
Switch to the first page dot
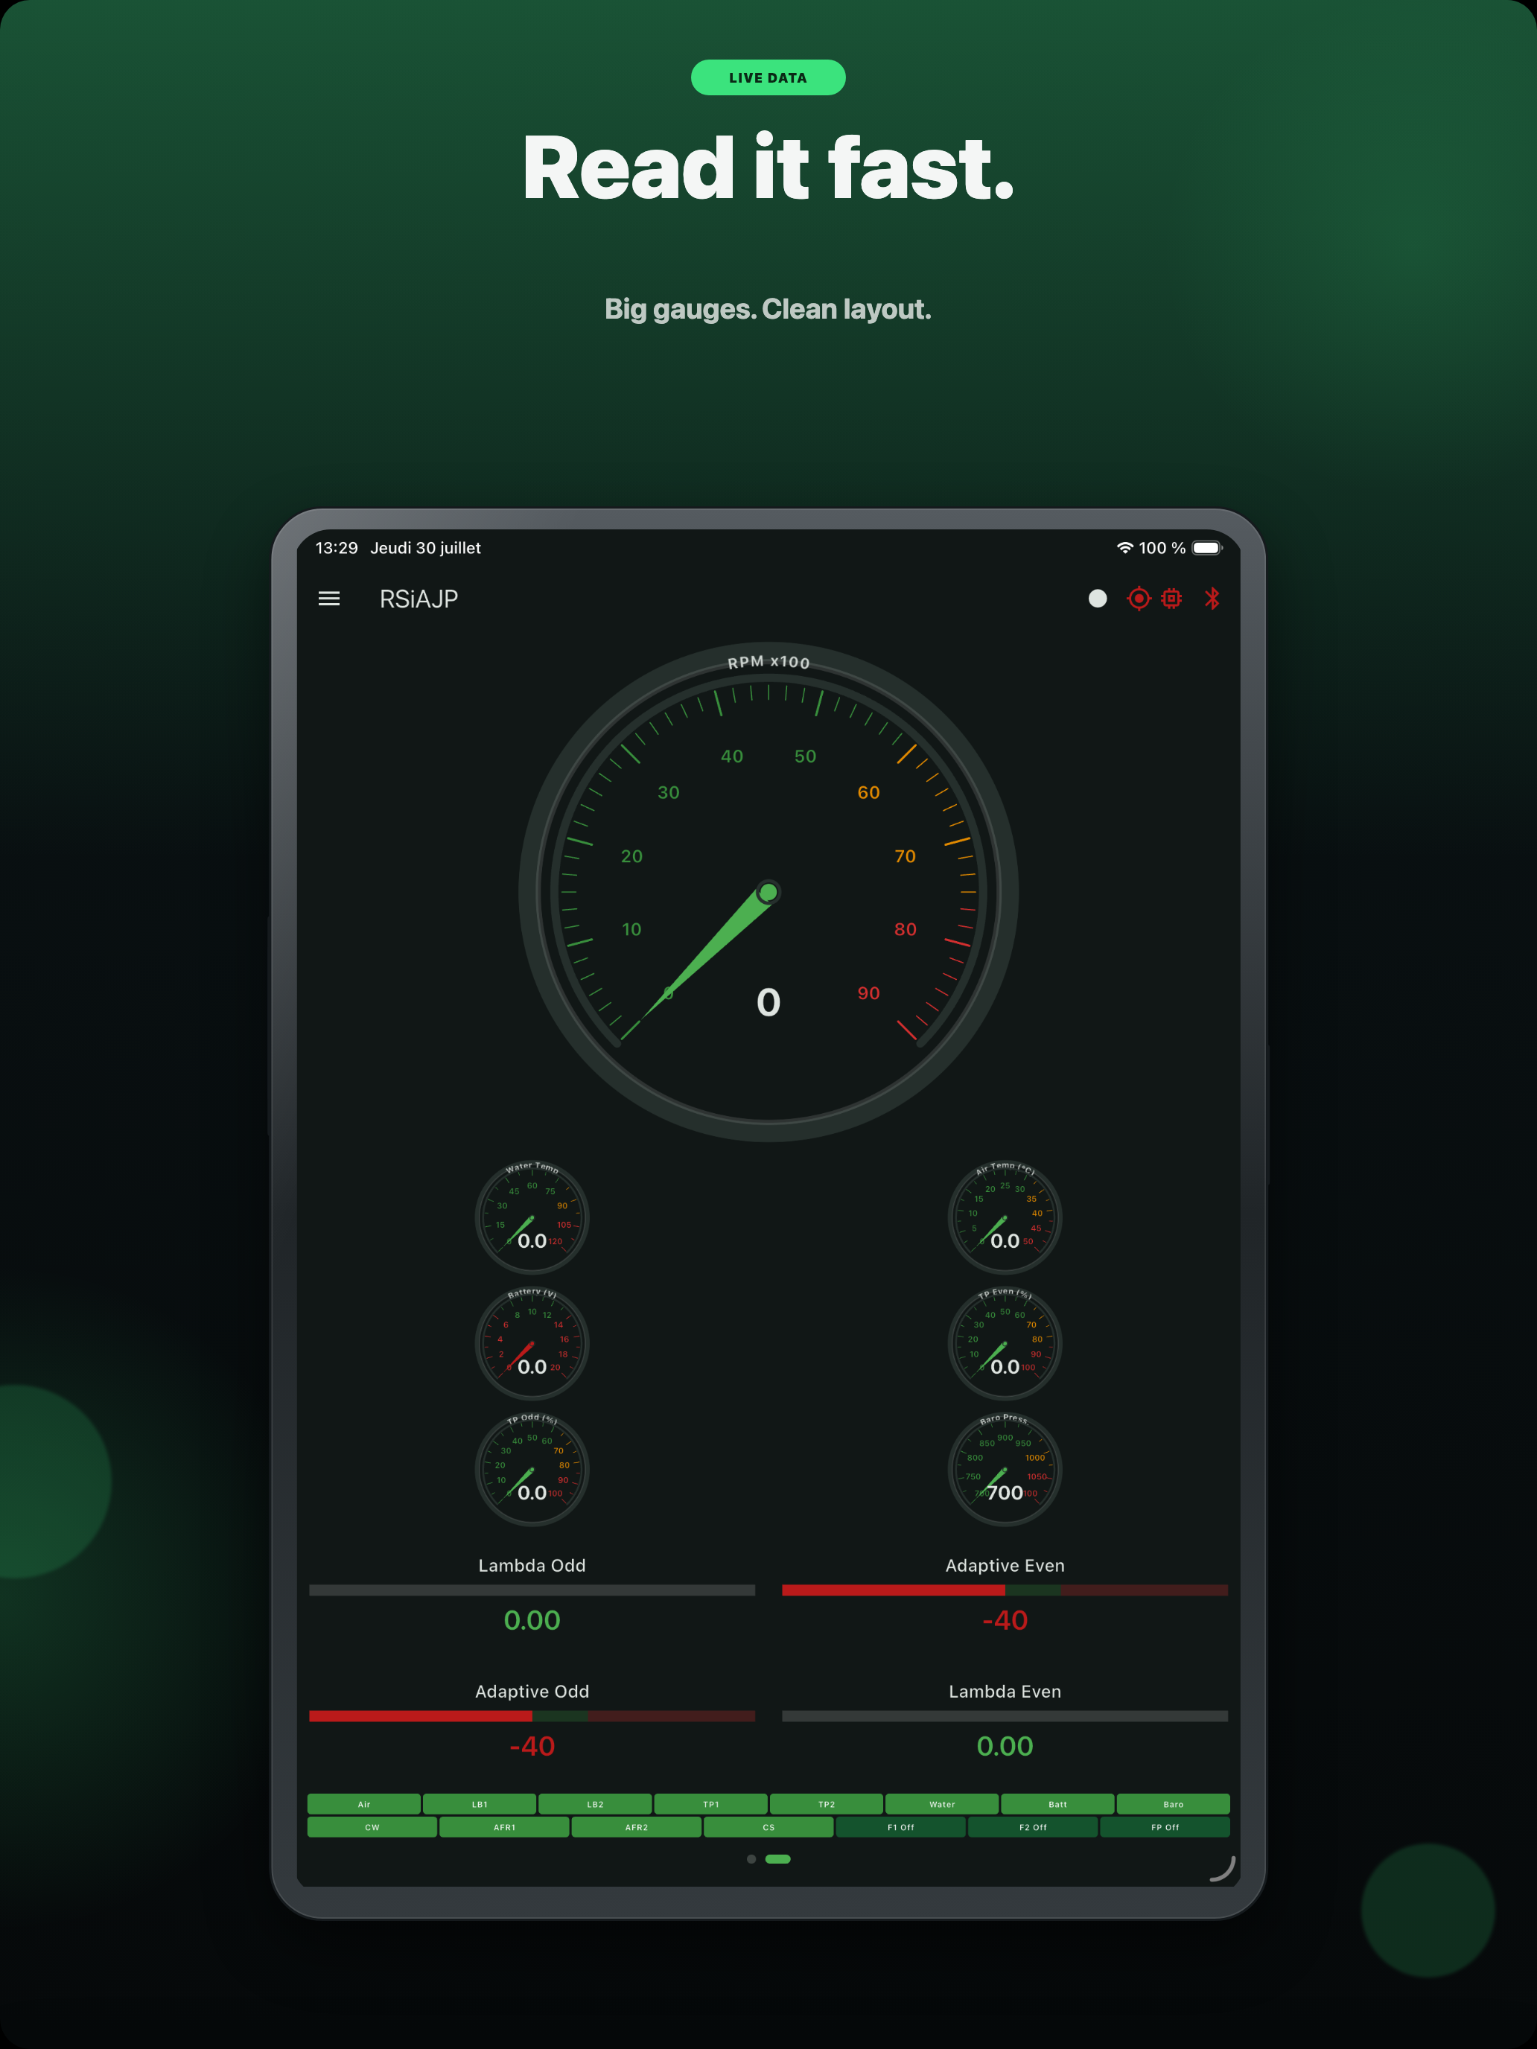[751, 1858]
